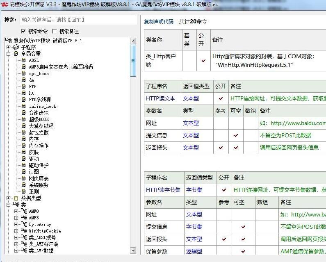Enable the 搜索备注 checkbox
This screenshot has width=326, height=262.
point(55,31)
